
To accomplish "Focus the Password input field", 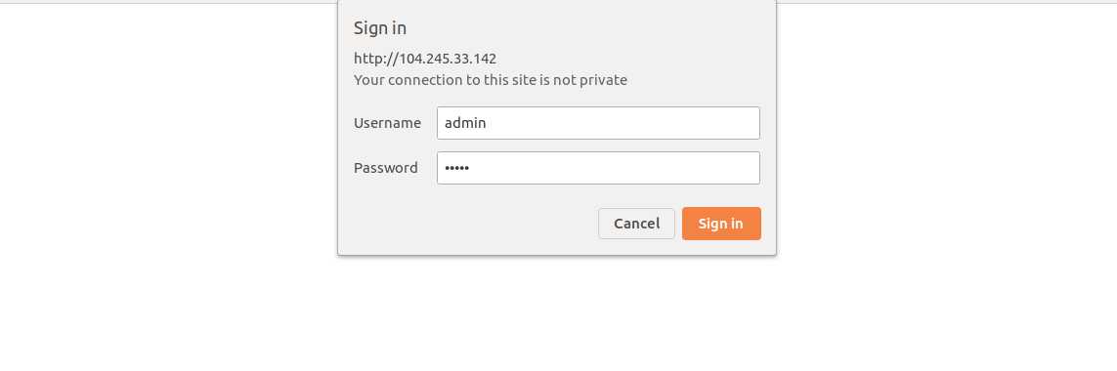I will 598,168.
